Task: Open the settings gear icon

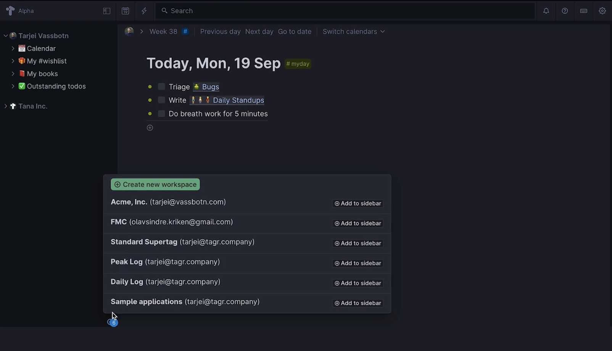Action: pos(602,11)
